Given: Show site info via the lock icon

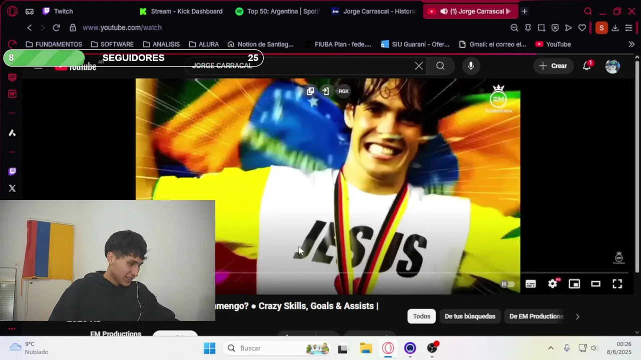Looking at the screenshot, I should pyautogui.click(x=73, y=28).
